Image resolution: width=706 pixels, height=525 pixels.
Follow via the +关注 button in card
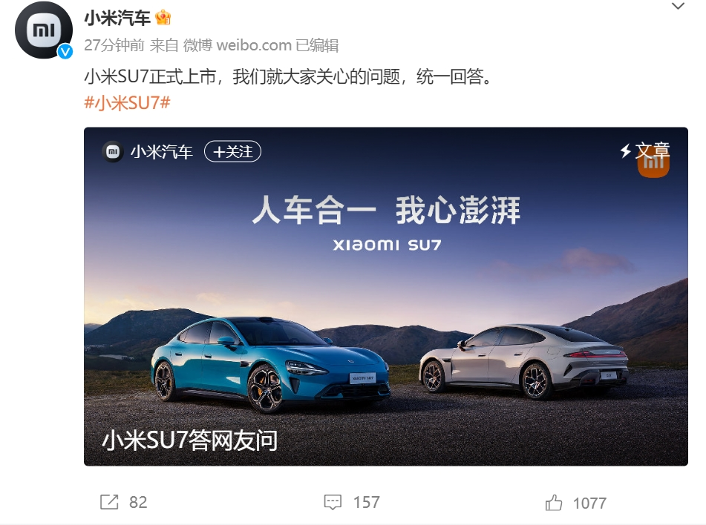233,151
